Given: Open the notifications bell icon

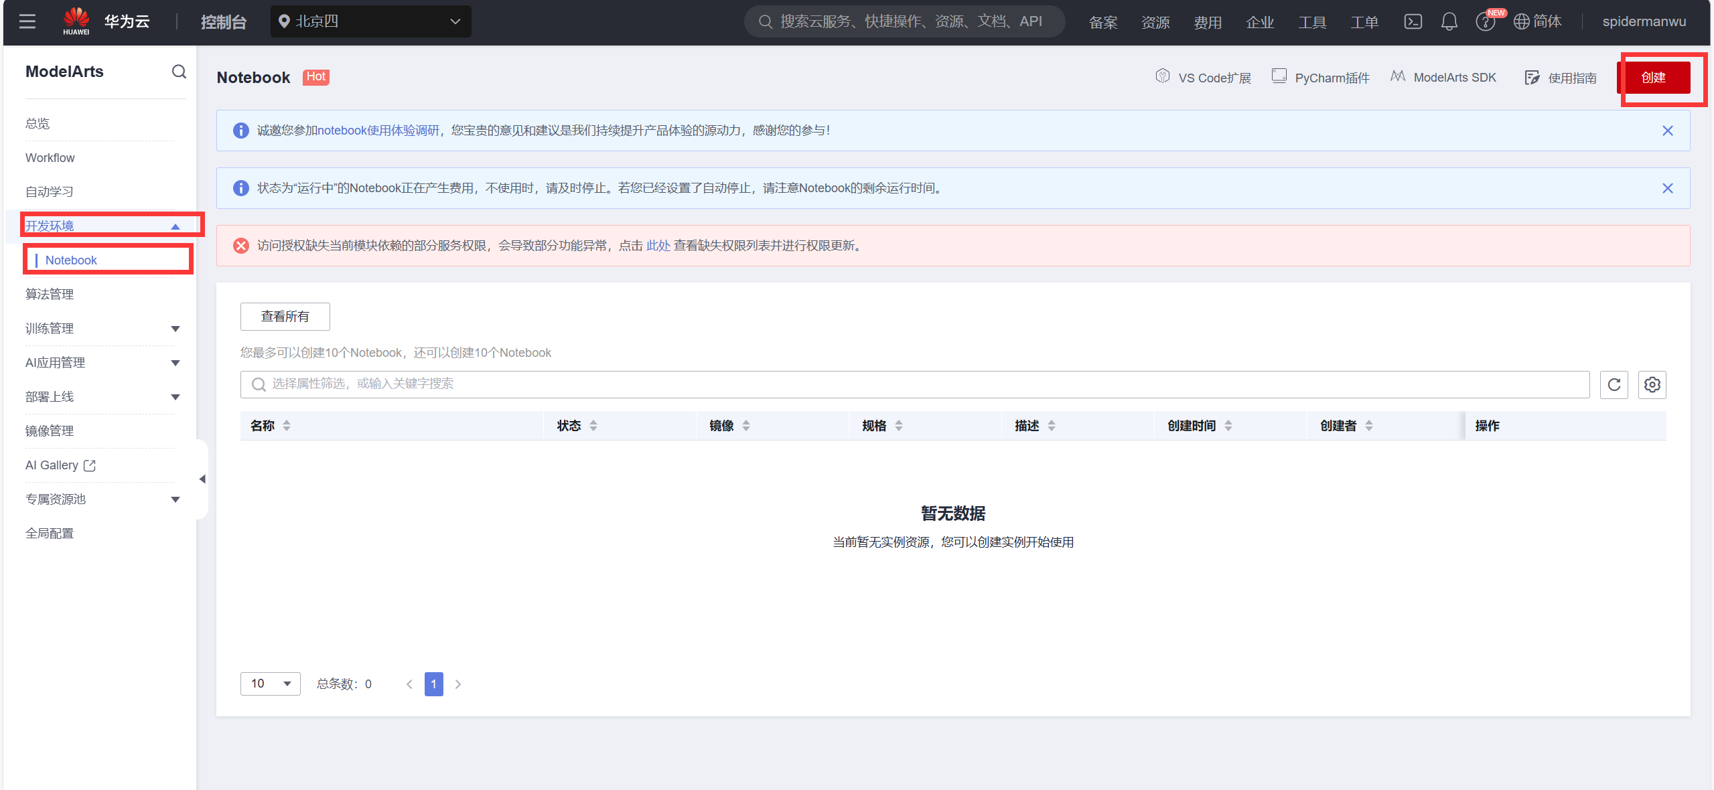Looking at the screenshot, I should point(1449,21).
